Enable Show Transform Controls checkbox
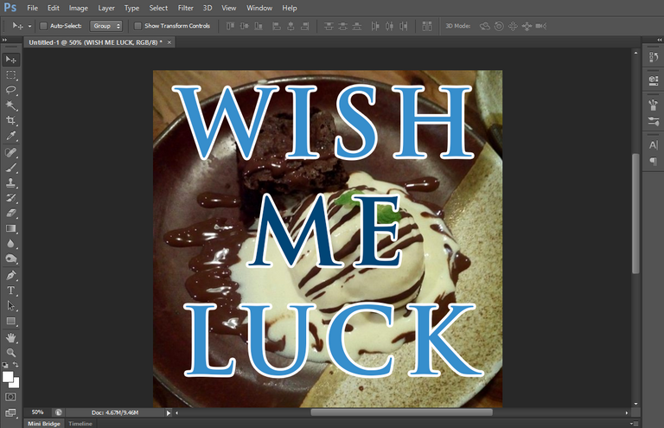664x428 pixels. pos(137,26)
